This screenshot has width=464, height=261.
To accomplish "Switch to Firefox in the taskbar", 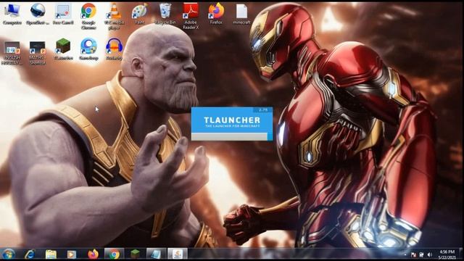I will pos(93,254).
